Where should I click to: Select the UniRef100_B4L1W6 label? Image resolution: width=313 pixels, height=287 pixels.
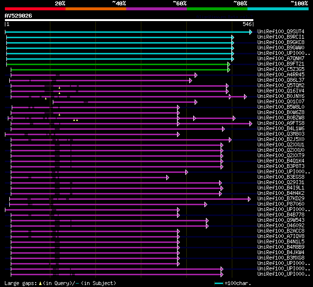(x=281, y=128)
